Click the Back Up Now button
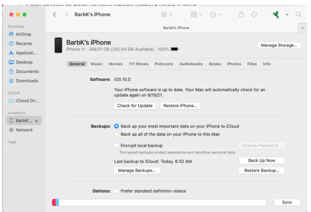The height and width of the screenshot is (212, 311). click(261, 160)
